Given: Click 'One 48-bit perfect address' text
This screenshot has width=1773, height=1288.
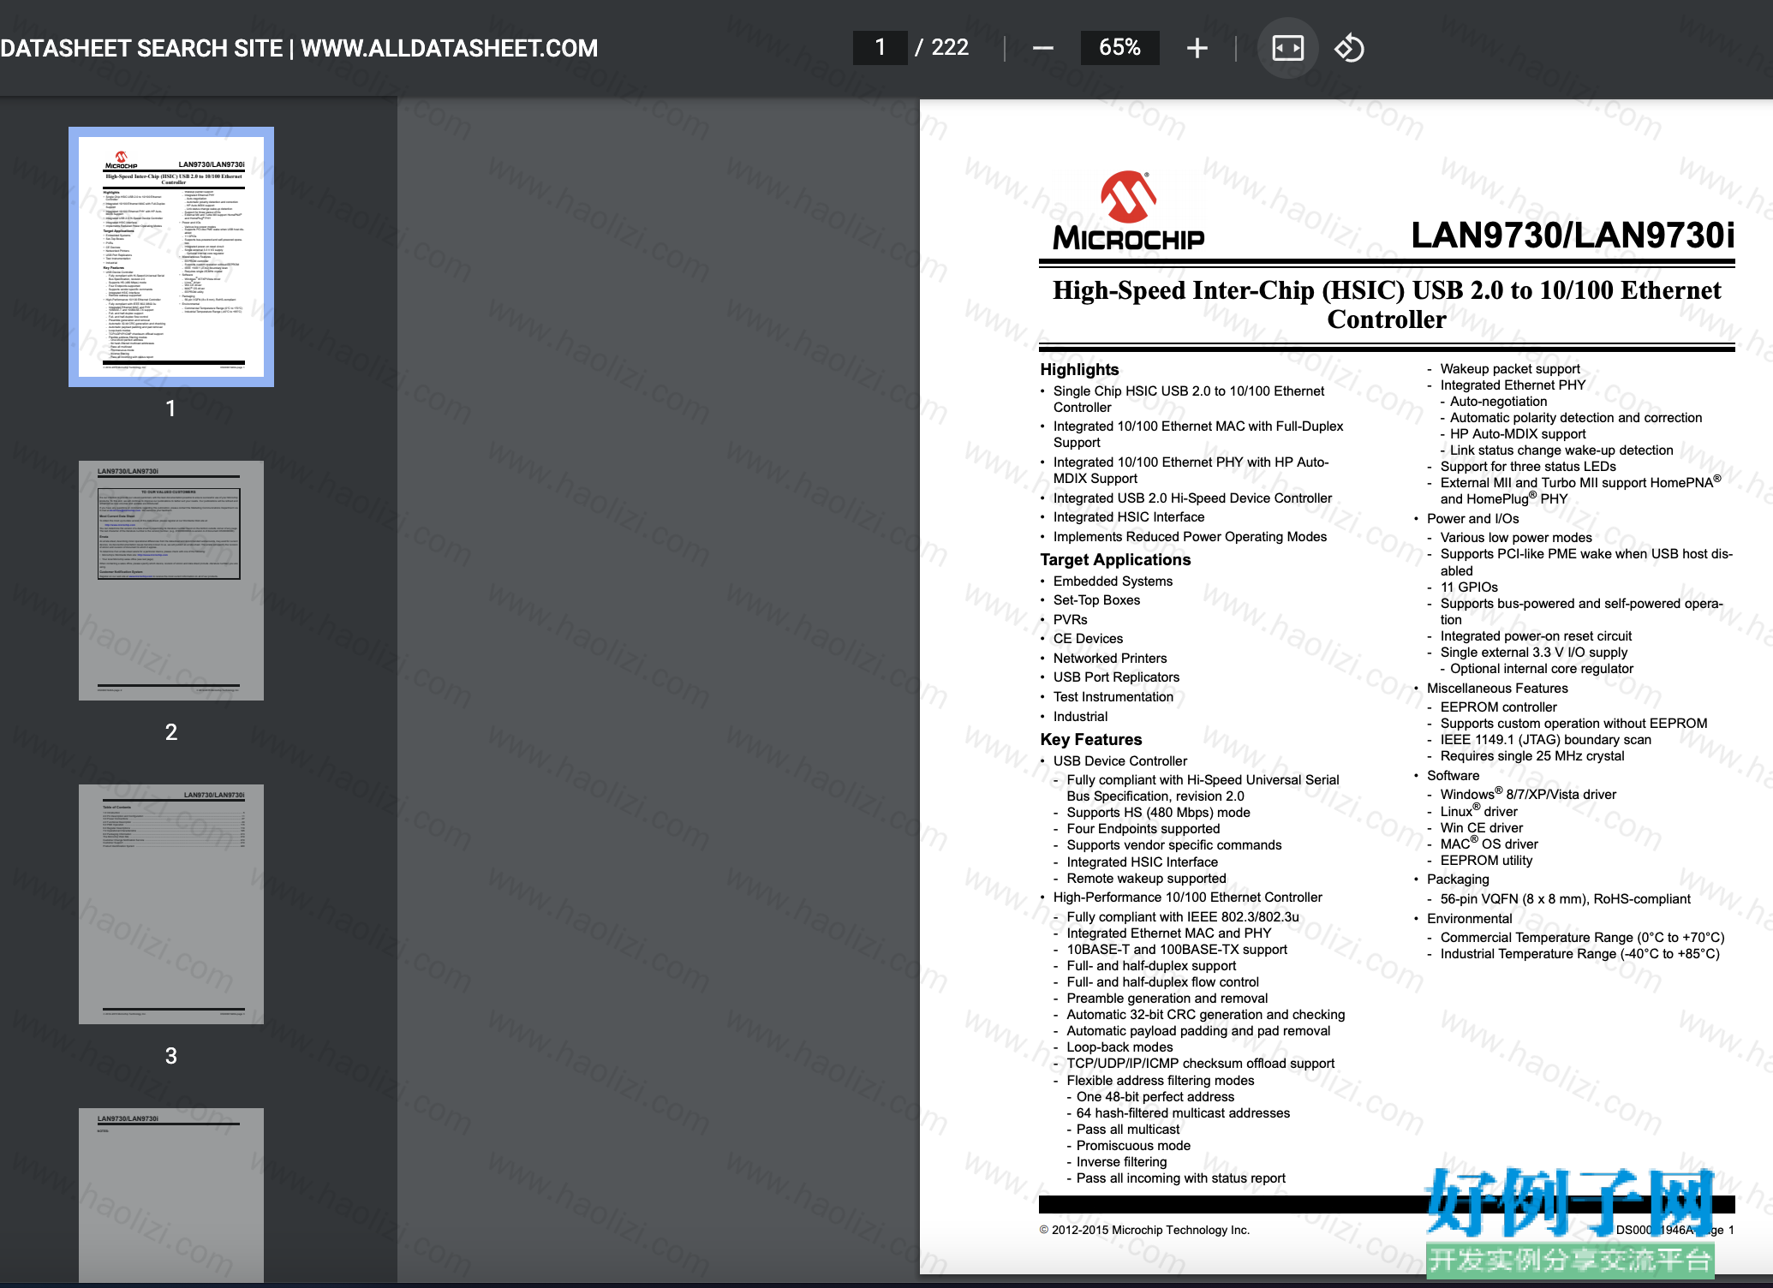Looking at the screenshot, I should pyautogui.click(x=1155, y=1096).
